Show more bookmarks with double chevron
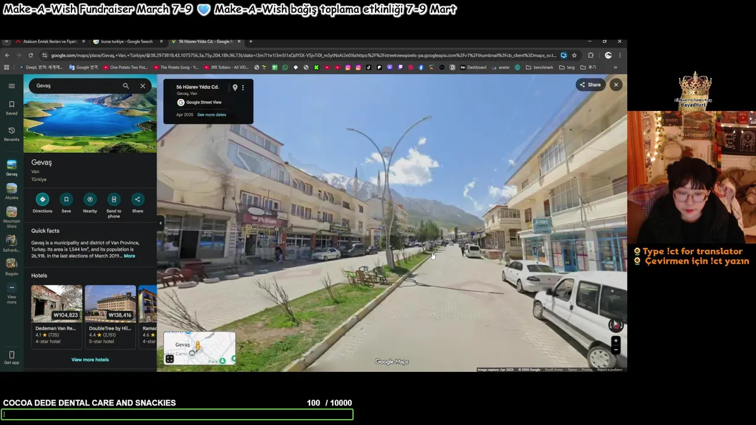The height and width of the screenshot is (425, 756). [x=615, y=67]
